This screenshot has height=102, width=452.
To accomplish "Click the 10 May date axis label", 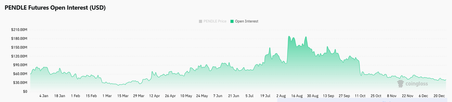I will click(186, 96).
